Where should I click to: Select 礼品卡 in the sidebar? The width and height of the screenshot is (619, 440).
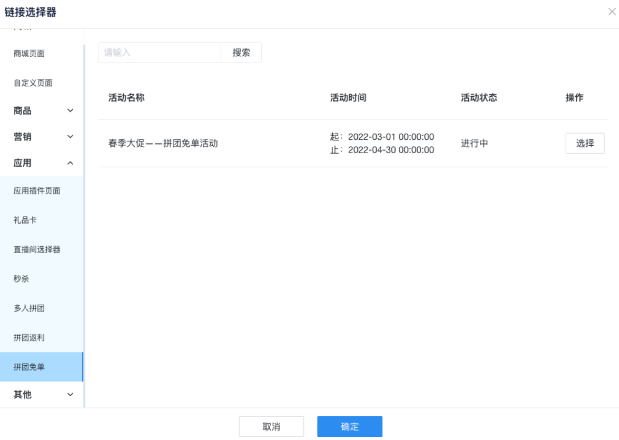point(25,221)
